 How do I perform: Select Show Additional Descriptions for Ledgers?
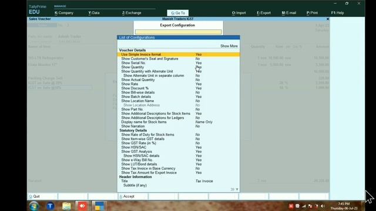pyautogui.click(x=179, y=118)
